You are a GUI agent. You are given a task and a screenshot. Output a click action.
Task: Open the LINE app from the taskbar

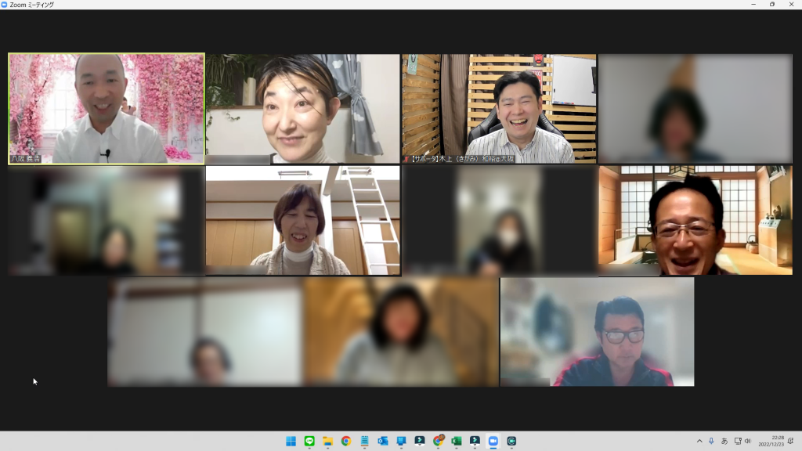309,441
